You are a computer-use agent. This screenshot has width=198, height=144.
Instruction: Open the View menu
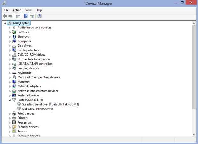pos(28,10)
